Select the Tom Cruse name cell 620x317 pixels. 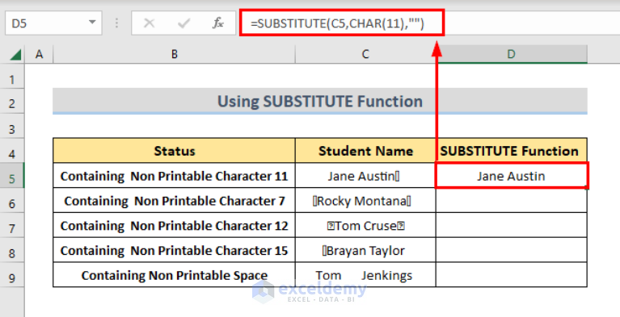click(365, 225)
